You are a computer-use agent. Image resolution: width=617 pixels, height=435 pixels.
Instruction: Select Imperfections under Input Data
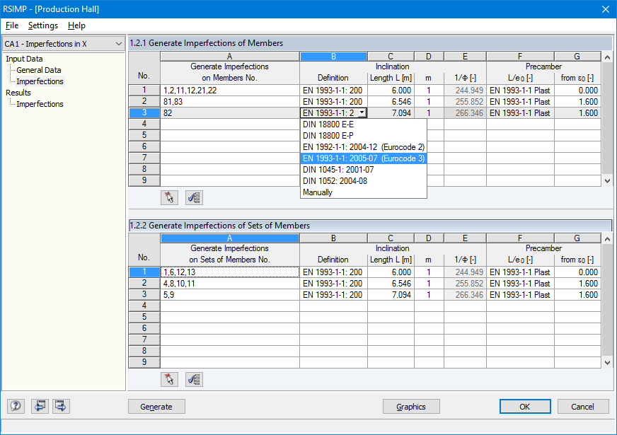pos(40,81)
